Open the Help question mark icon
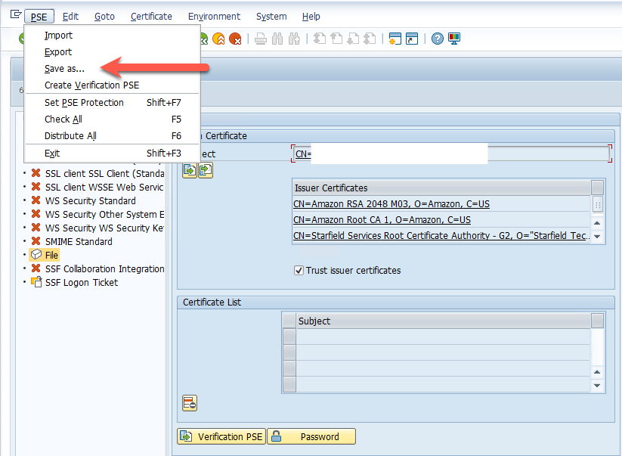This screenshot has width=622, height=456. (x=437, y=39)
